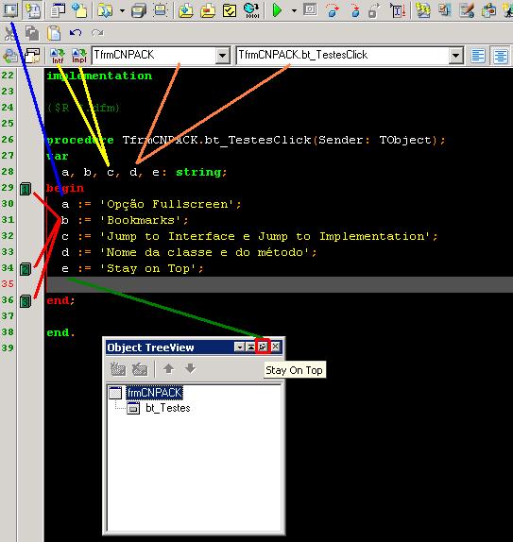Click the green Run button
The height and width of the screenshot is (542, 513).
click(x=277, y=10)
